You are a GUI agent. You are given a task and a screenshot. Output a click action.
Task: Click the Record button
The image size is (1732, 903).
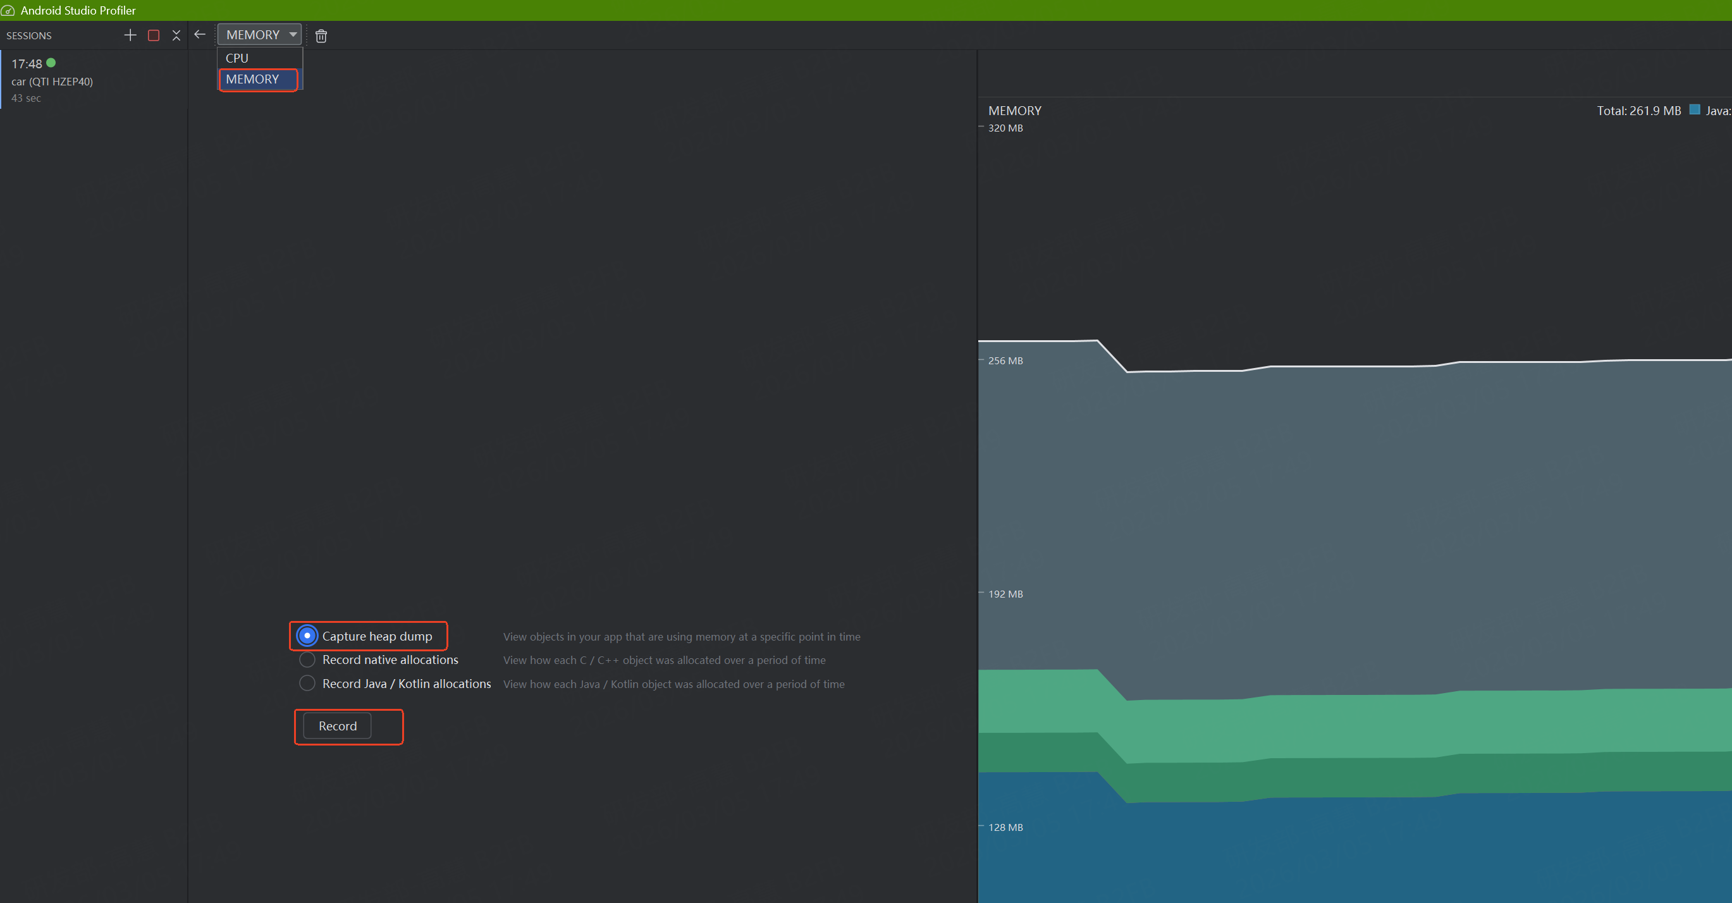[x=338, y=725]
